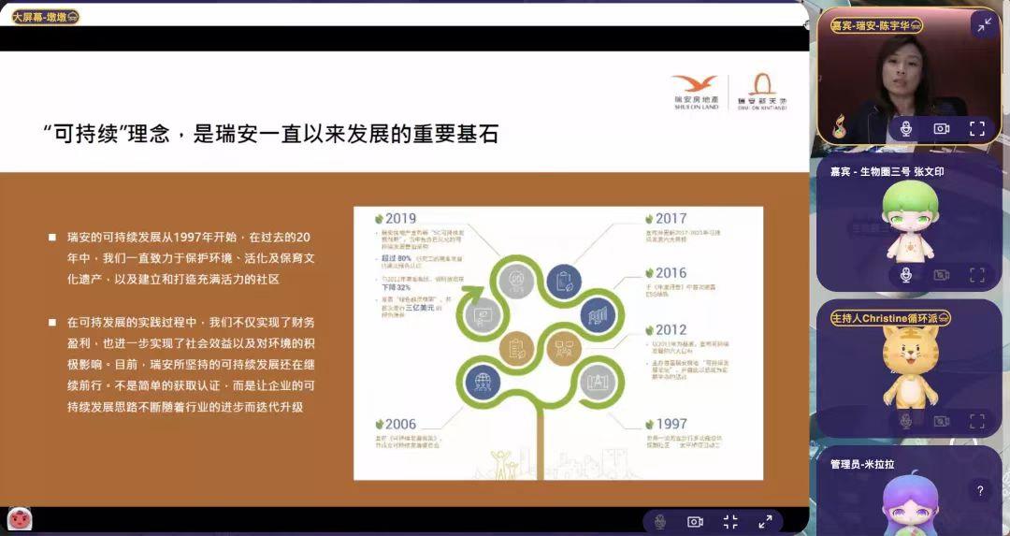This screenshot has width=1010, height=536.
Task: Click the diagonal expand arrows on big screen
Action: click(x=765, y=521)
